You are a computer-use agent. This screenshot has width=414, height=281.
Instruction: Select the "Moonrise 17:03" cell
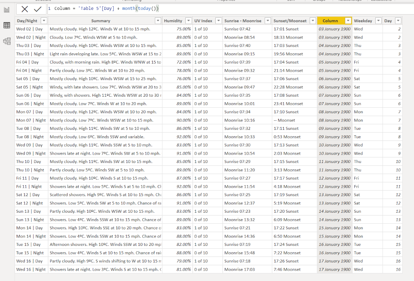(x=247, y=270)
